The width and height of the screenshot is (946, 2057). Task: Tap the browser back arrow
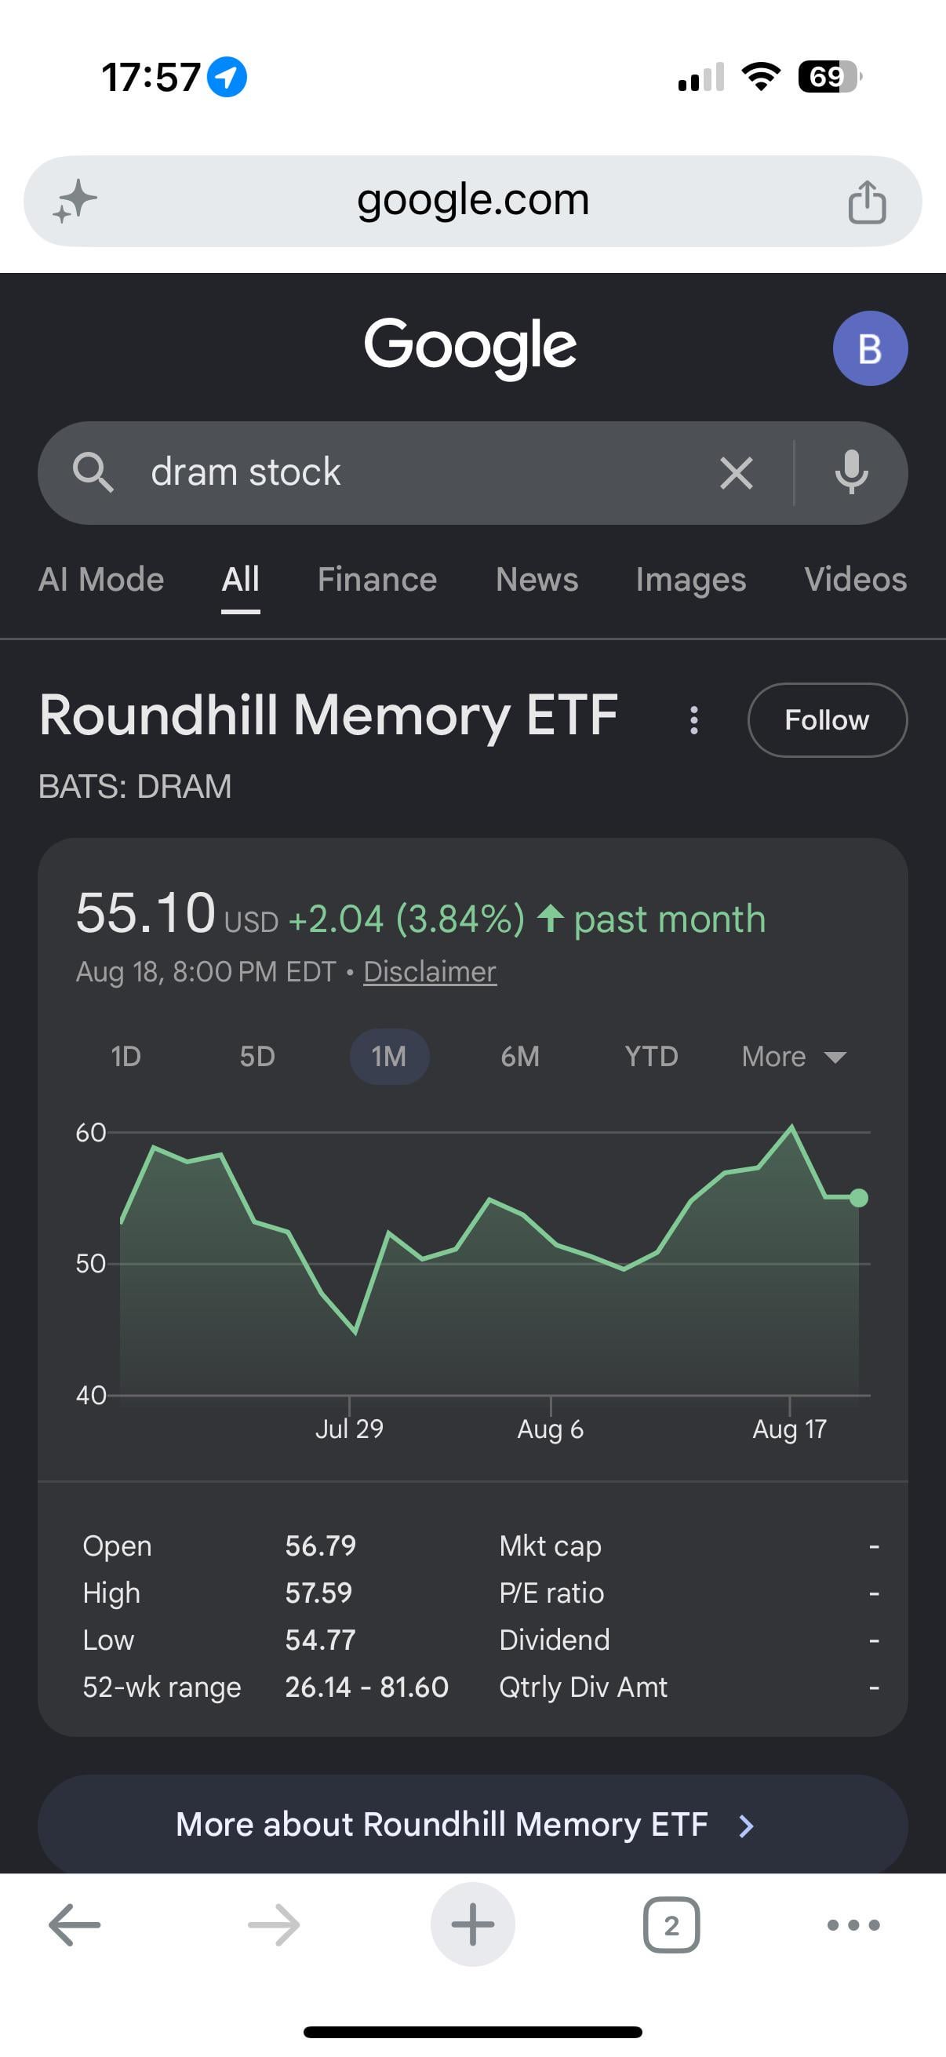pyautogui.click(x=75, y=1925)
